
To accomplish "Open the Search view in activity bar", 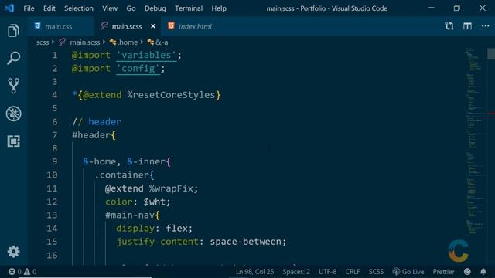I will (13, 58).
